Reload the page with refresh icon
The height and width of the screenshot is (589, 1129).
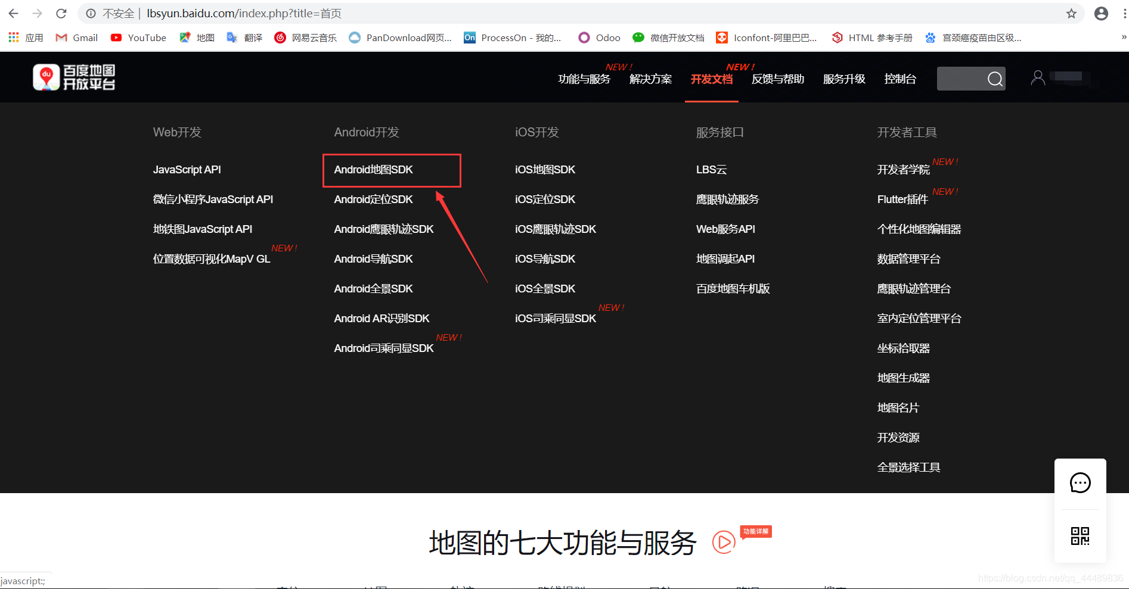coord(61,13)
